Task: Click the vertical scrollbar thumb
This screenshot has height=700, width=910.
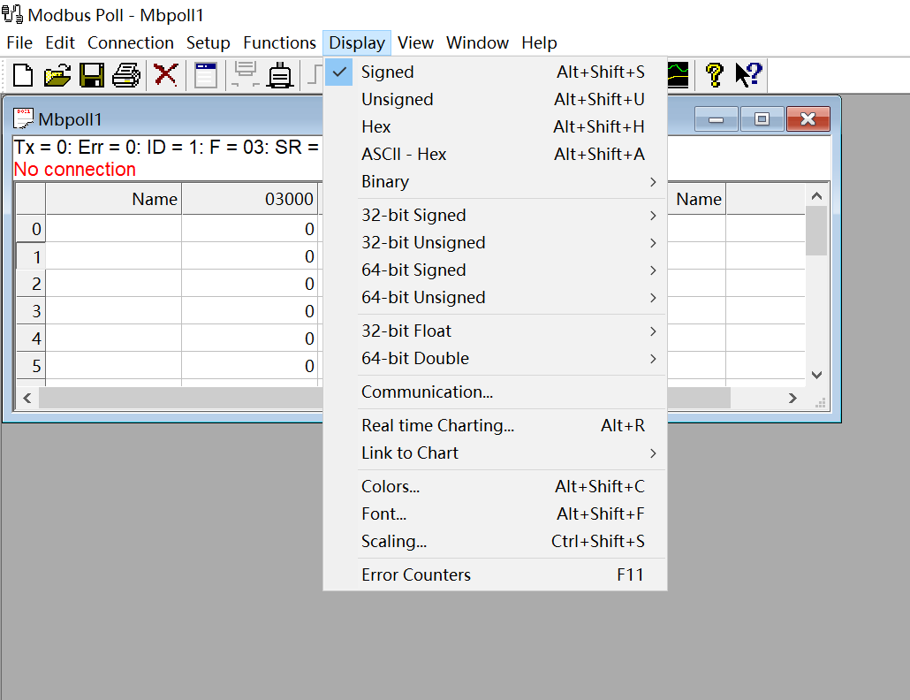Action: 816,231
